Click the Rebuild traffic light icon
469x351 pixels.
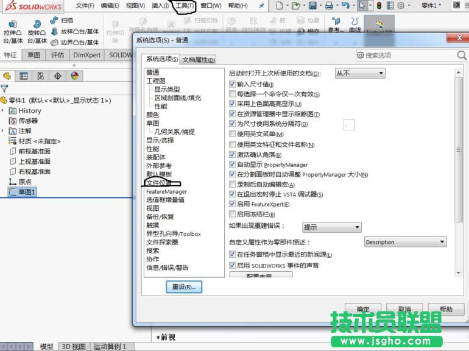[x=379, y=5]
